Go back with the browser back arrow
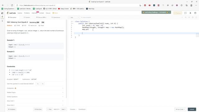This screenshot has height=112, width=199. [x=3, y=5]
